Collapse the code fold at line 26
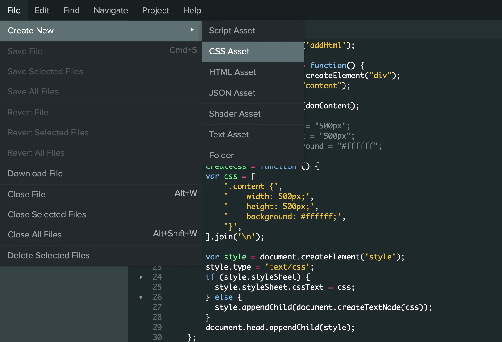 [x=141, y=298]
